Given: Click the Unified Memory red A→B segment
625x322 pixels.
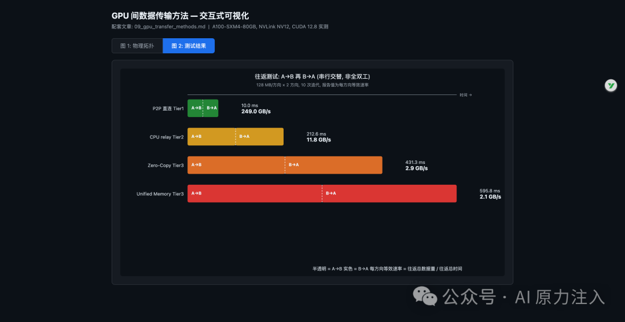Looking at the screenshot, I should tap(255, 193).
